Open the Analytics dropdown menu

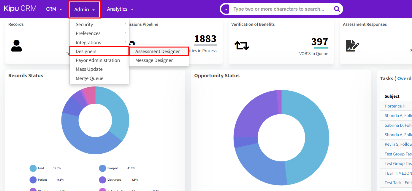(x=120, y=9)
